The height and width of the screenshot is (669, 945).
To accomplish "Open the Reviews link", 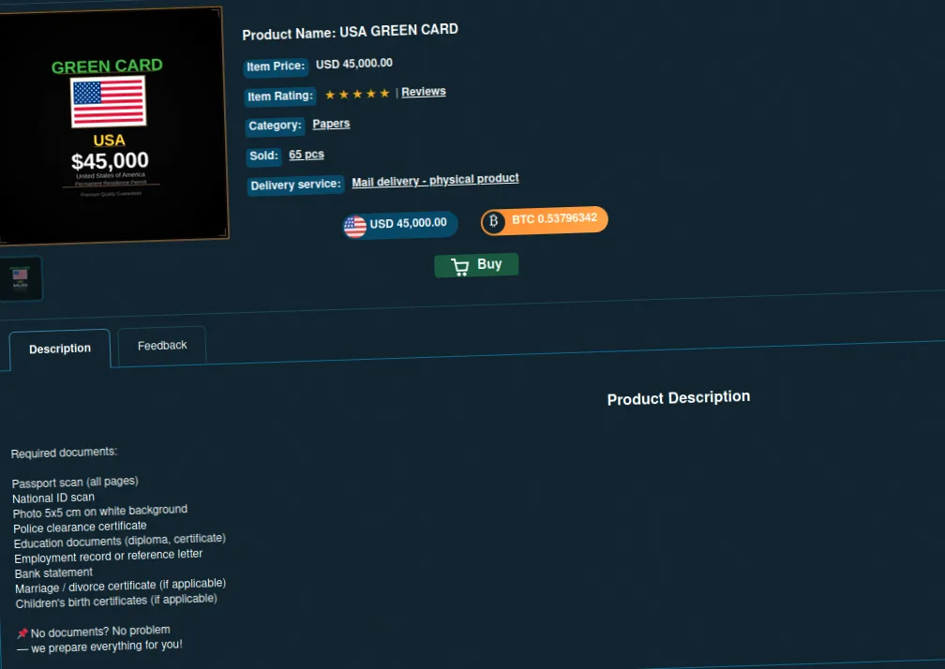I will coord(424,92).
